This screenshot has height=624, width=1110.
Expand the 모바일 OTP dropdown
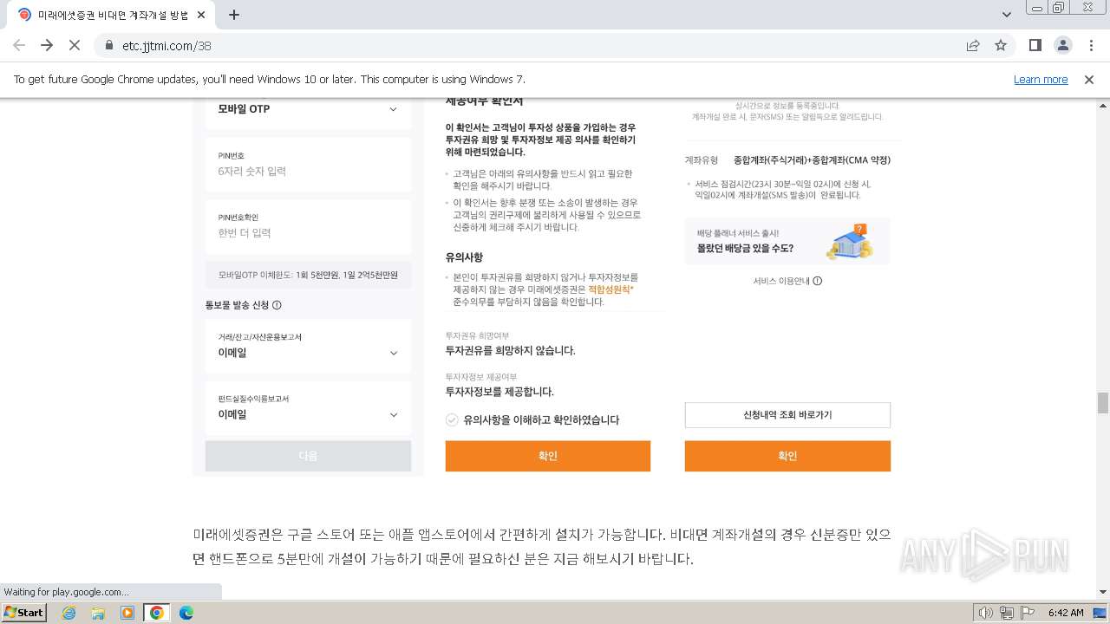[308, 109]
